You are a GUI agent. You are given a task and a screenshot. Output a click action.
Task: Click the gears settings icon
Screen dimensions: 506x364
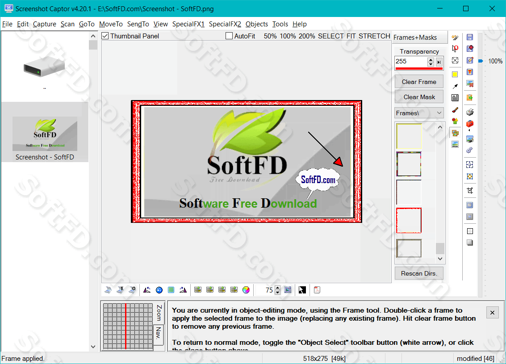tap(470, 150)
